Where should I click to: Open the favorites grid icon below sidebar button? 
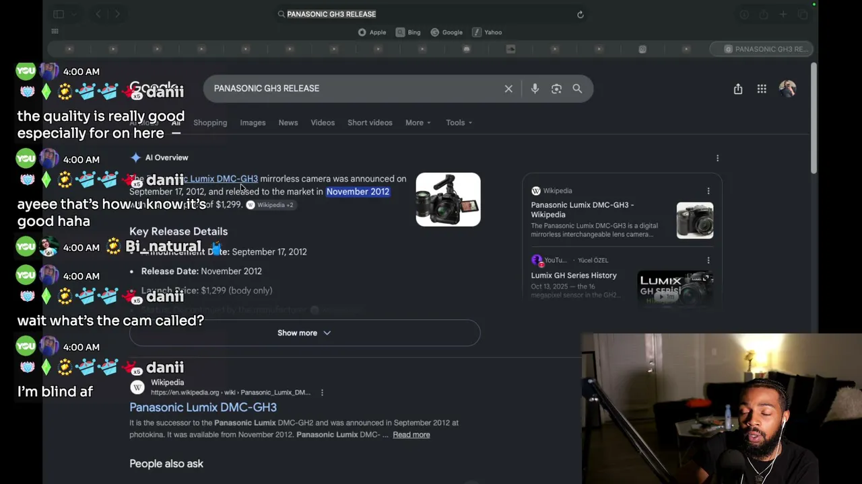(x=55, y=32)
